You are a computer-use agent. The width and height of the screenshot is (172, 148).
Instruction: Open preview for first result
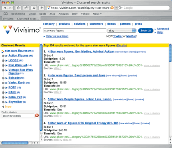click(x=141, y=52)
